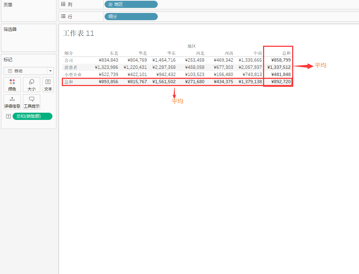359x274 pixels.
Task: Click cell value ¥834,843
Action: (x=109, y=60)
